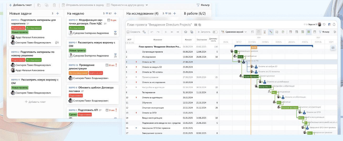Toggle critical path view button in Gantt toolbar
This screenshot has height=141, width=343.
pyautogui.click(x=271, y=32)
